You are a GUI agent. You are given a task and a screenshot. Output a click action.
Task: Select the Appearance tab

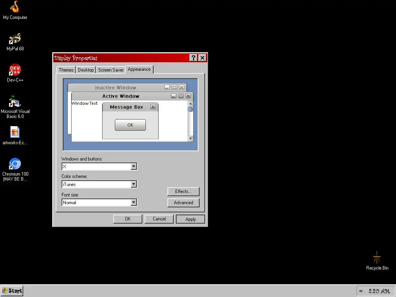point(139,69)
